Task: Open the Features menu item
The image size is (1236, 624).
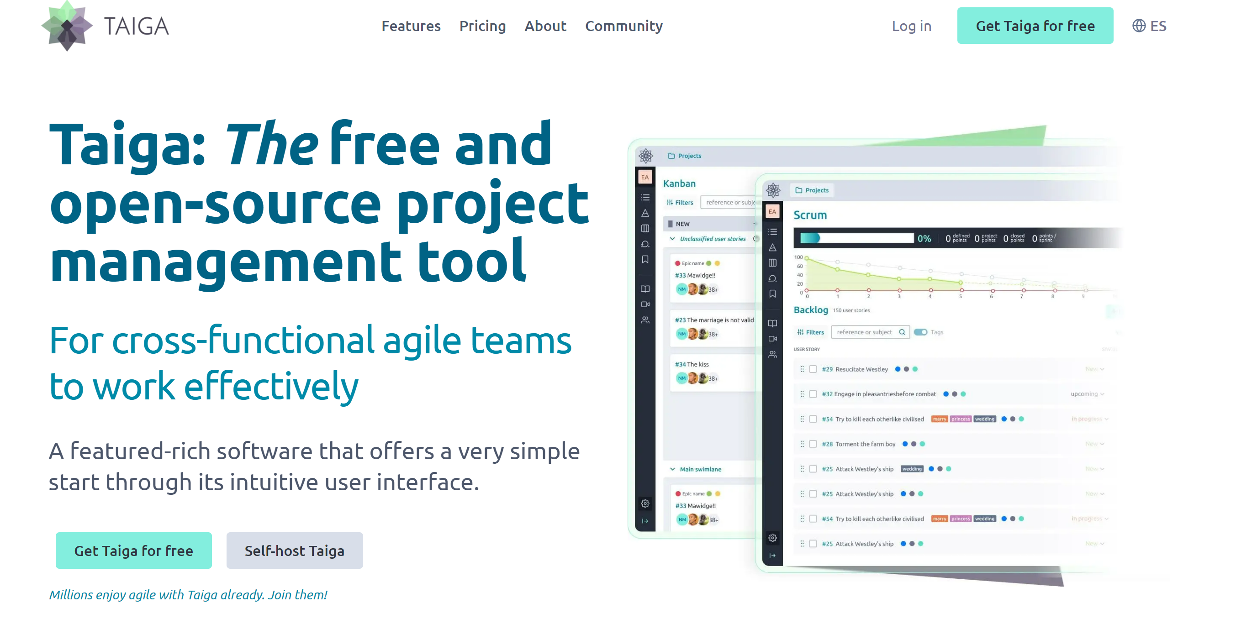Action: pyautogui.click(x=412, y=26)
